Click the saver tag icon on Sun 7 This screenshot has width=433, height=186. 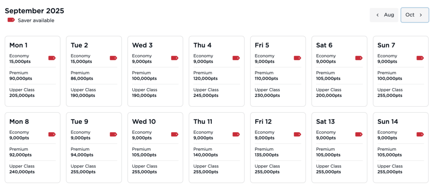(420, 58)
